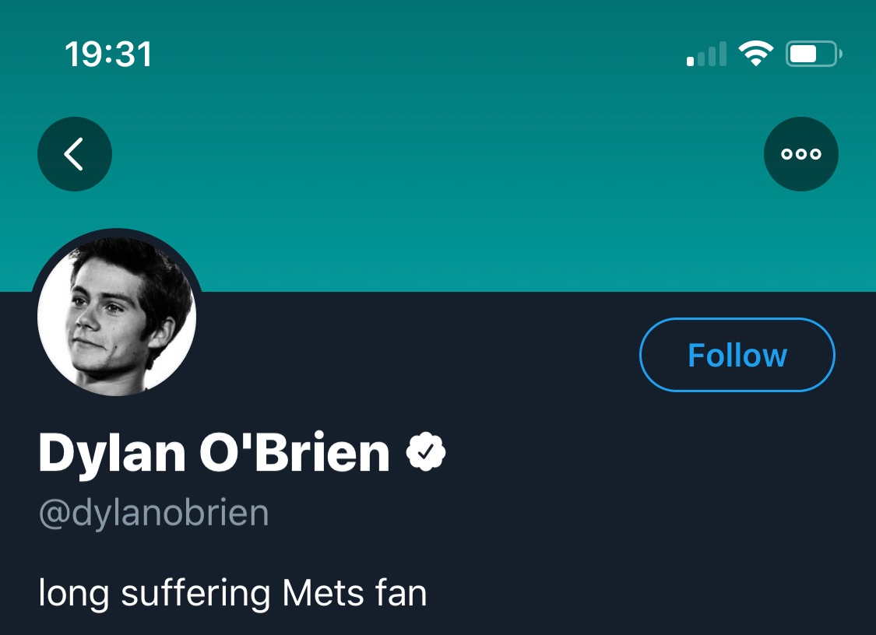Screen dimensions: 876x635
Task: Go back using the left arrow
Action: [75, 154]
